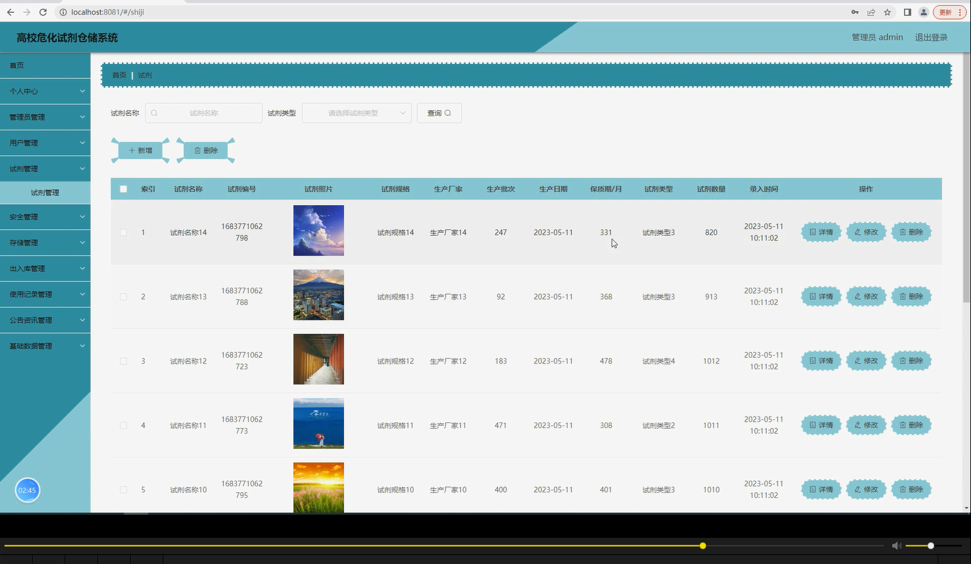Bookmark page with star icon

click(887, 12)
